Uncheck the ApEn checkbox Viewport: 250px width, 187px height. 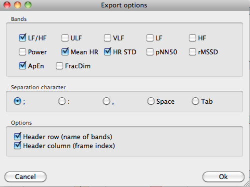[22, 66]
